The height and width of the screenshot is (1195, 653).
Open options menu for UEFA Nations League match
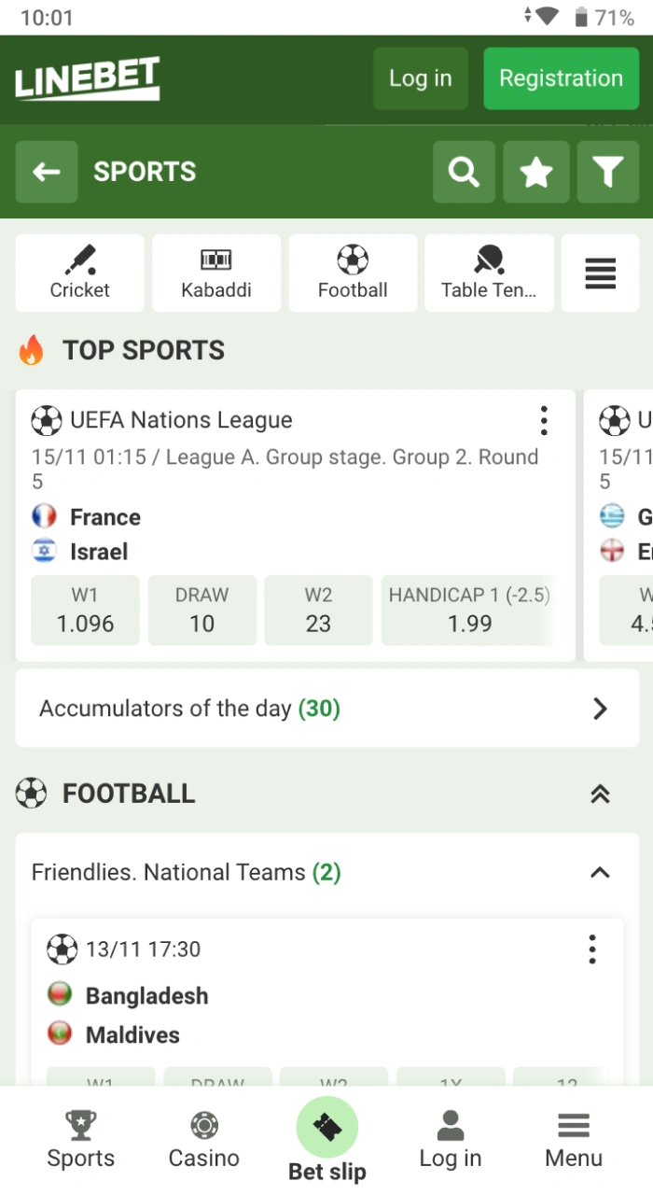[x=544, y=420]
